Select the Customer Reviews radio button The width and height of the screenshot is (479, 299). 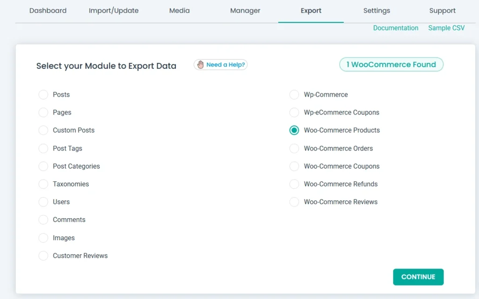44,256
